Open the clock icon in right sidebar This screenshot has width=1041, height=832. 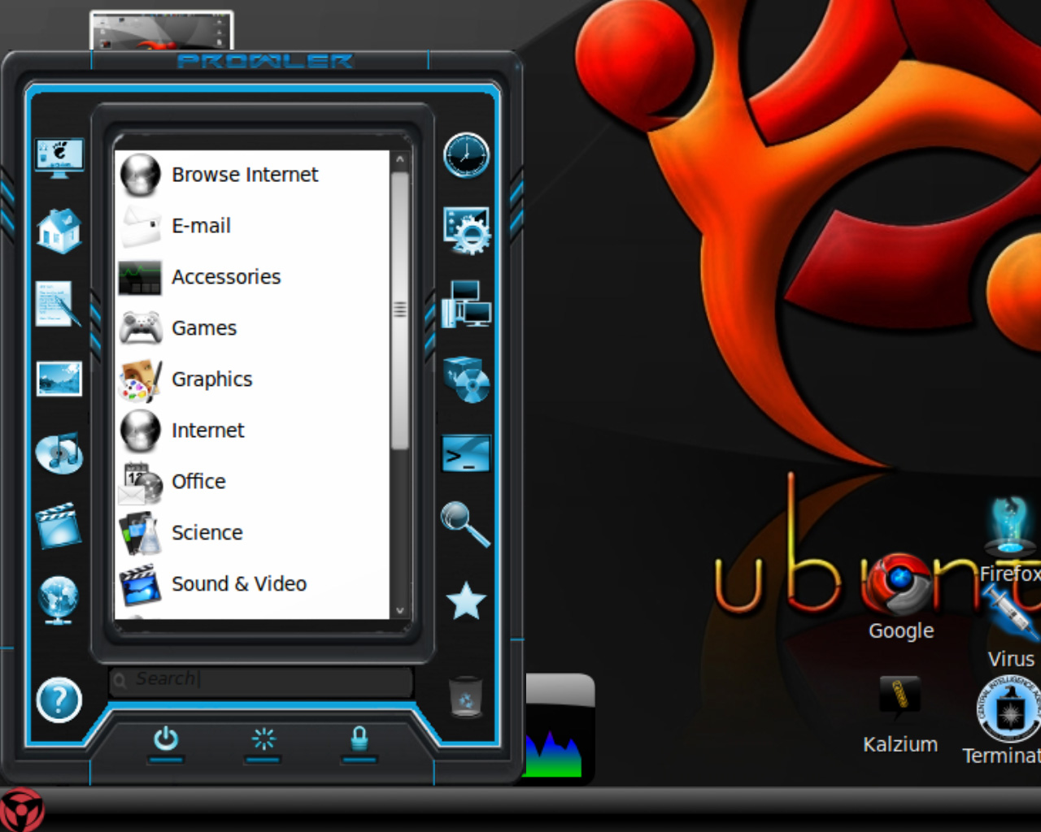click(467, 155)
